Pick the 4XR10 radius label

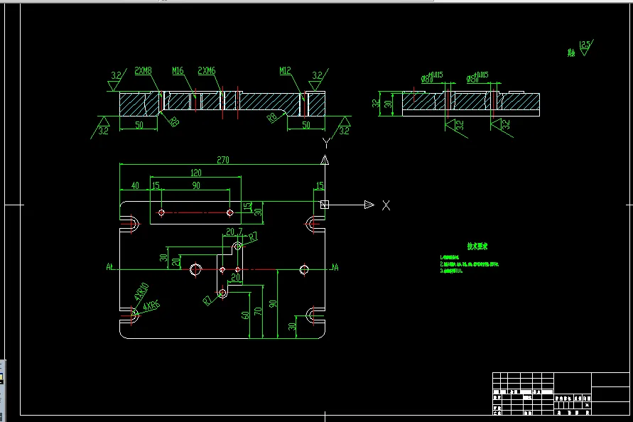(141, 291)
